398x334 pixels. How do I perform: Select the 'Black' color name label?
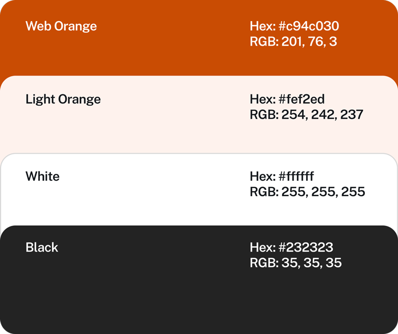click(x=42, y=248)
